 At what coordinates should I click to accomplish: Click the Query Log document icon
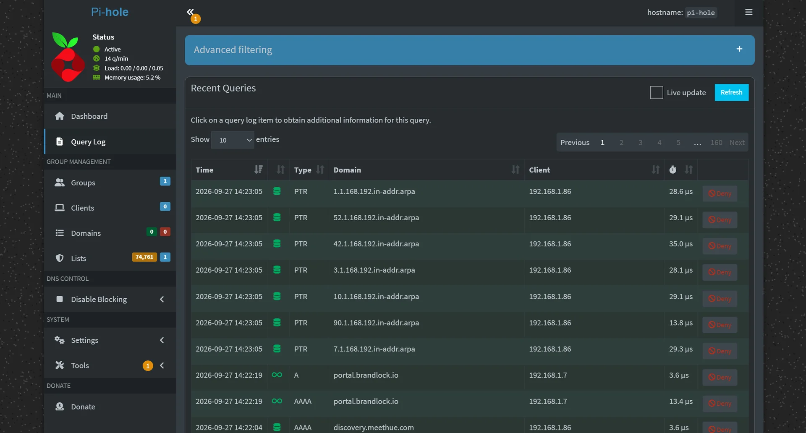60,141
